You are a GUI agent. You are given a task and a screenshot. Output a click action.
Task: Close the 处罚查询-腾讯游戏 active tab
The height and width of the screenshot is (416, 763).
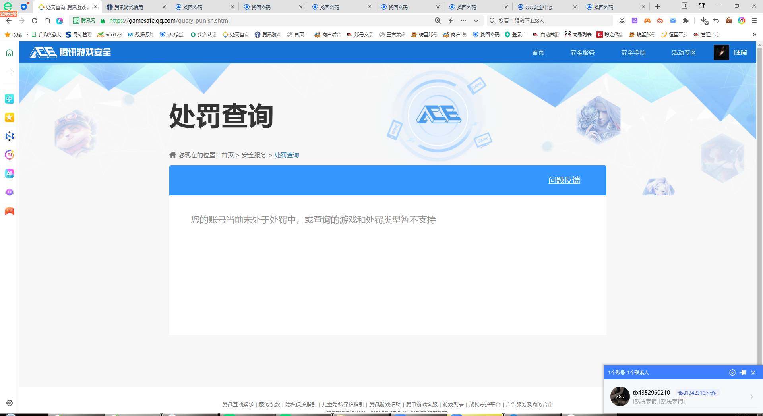(95, 7)
